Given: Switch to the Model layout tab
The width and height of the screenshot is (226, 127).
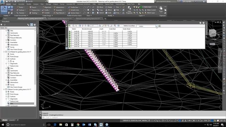Looking at the screenshot, I should (5, 120).
